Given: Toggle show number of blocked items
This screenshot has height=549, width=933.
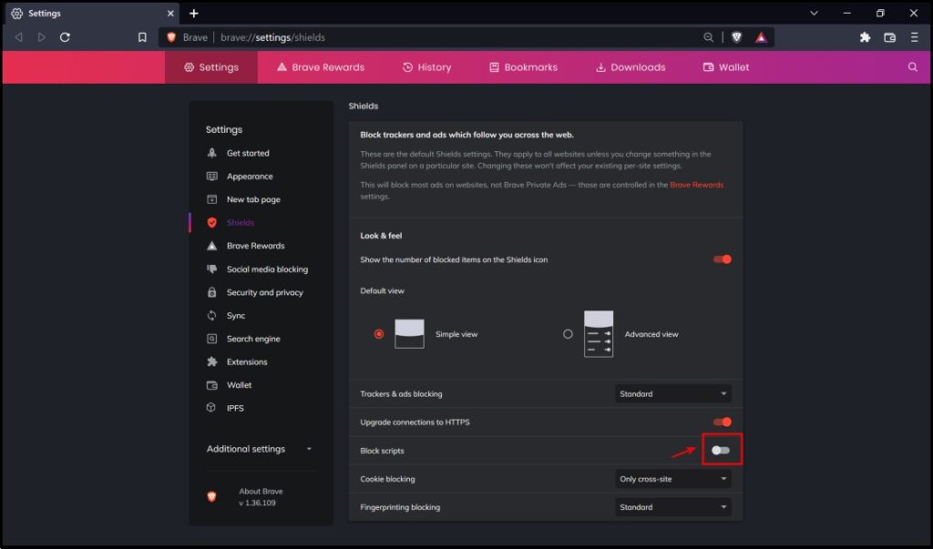Looking at the screenshot, I should (723, 259).
